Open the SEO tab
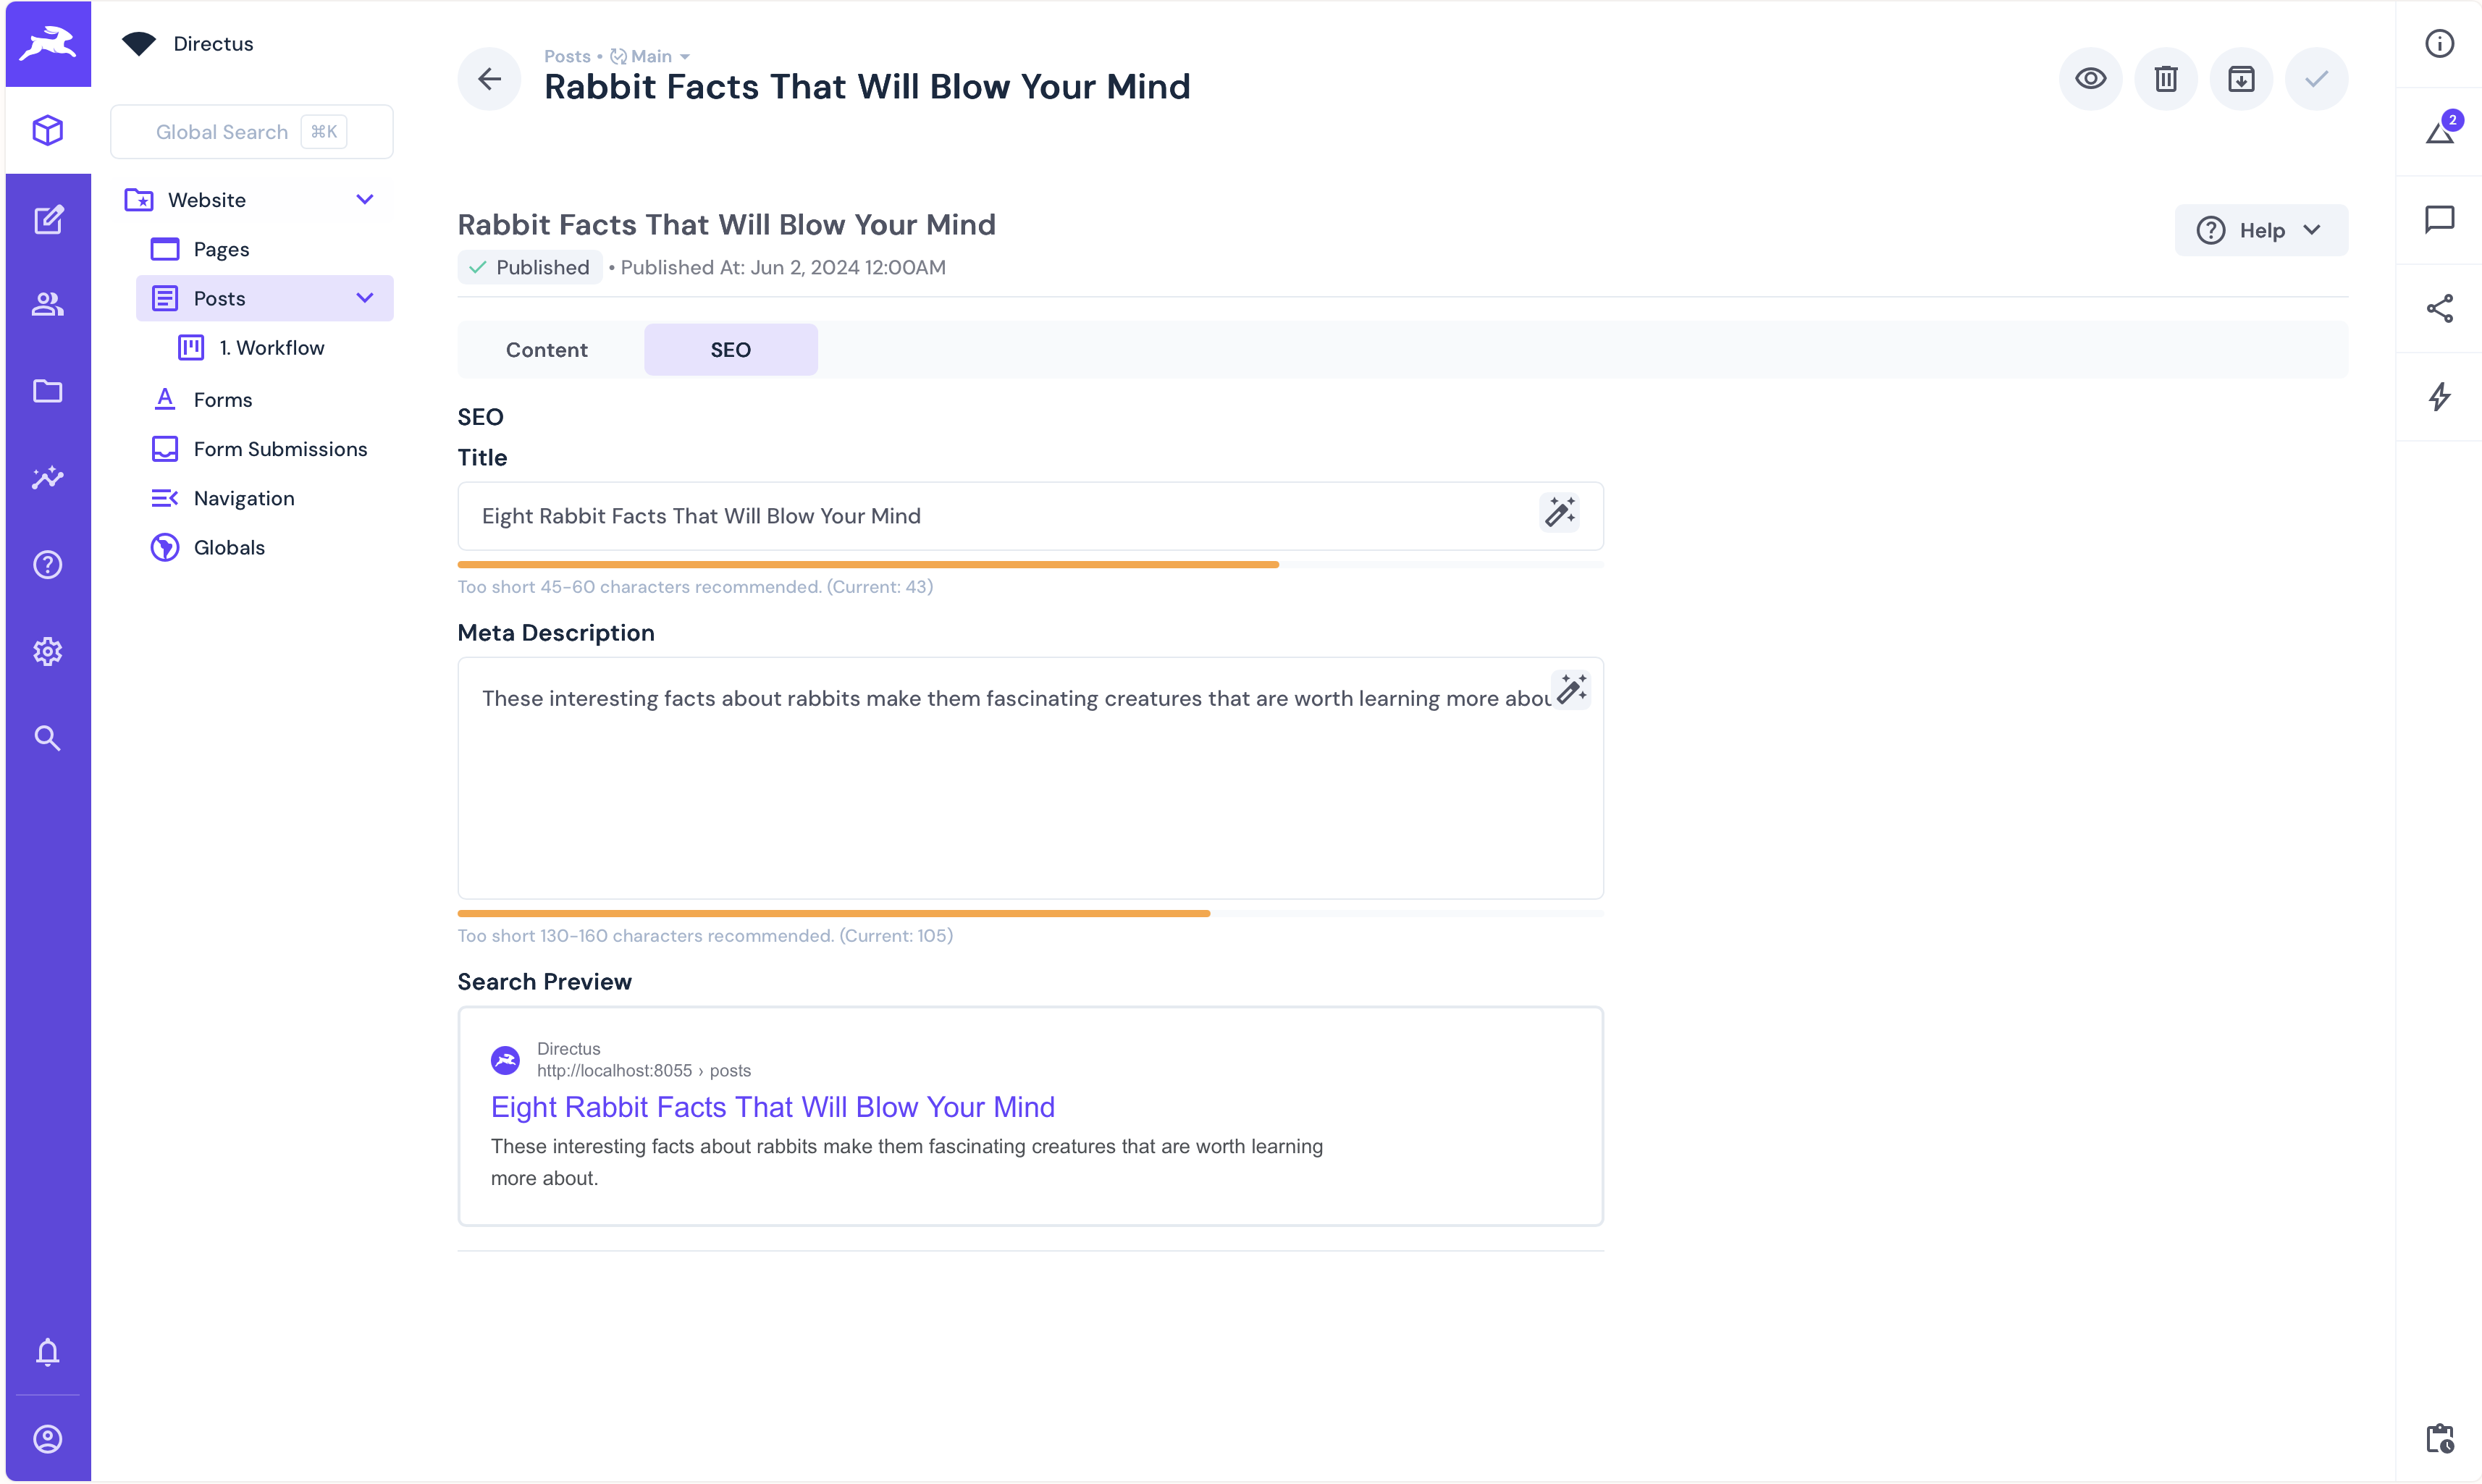The width and height of the screenshot is (2482, 1484). tap(731, 349)
